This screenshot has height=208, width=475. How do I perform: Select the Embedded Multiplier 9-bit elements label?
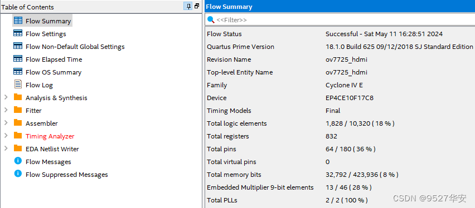tap(260, 187)
